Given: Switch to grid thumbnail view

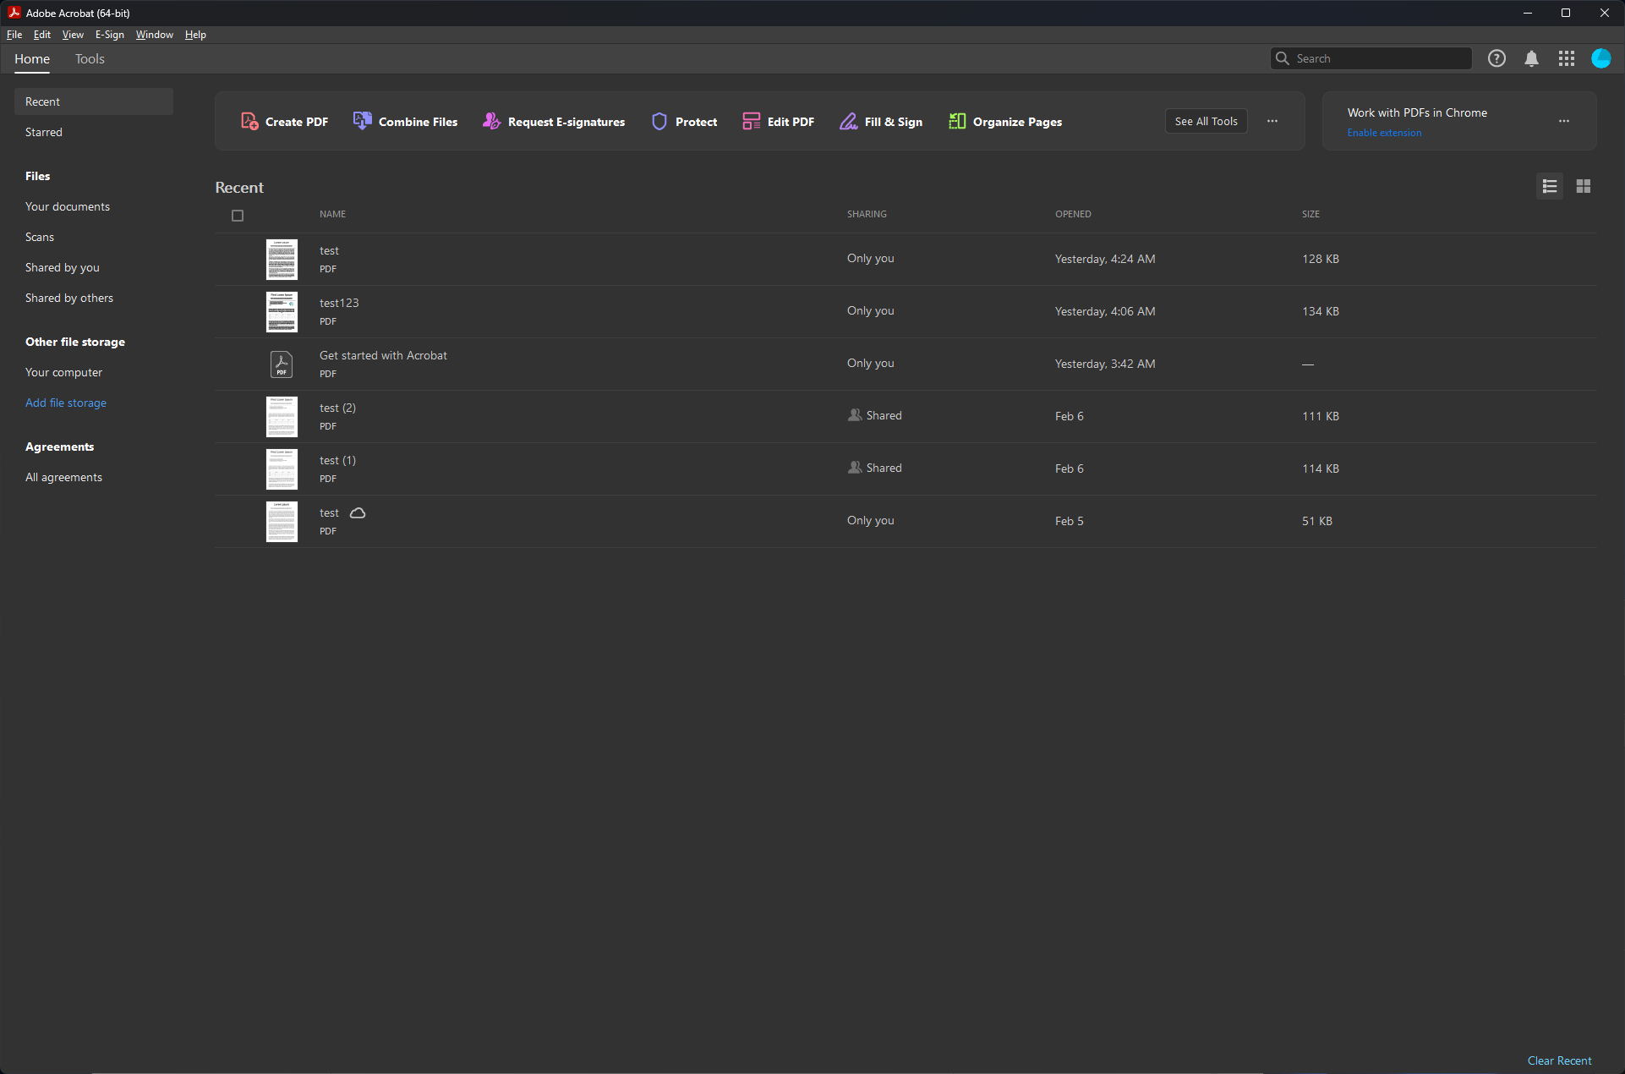Looking at the screenshot, I should [x=1584, y=186].
